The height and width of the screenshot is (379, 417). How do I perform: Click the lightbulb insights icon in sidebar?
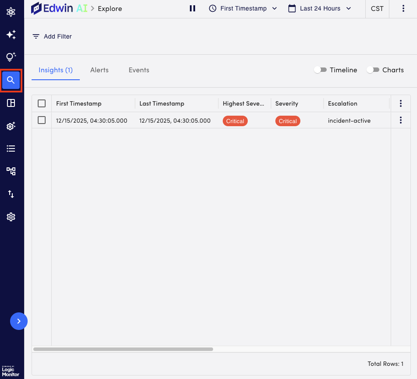tap(11, 57)
